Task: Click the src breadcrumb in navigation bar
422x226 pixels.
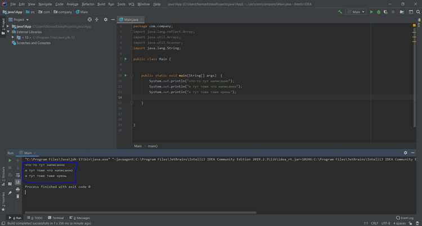Action: click(x=30, y=12)
